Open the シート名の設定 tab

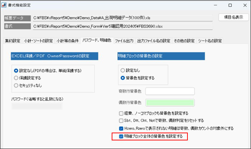click(x=210, y=41)
